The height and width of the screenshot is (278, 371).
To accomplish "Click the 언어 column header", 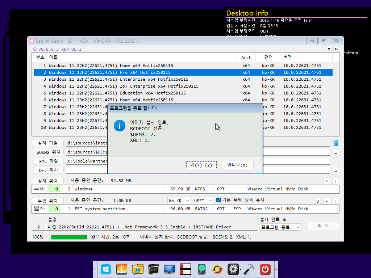I will (x=268, y=57).
